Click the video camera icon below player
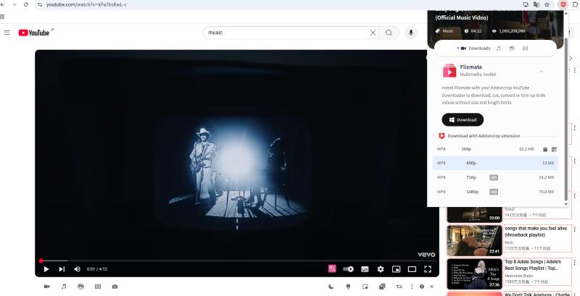The width and height of the screenshot is (580, 296). click(46, 287)
